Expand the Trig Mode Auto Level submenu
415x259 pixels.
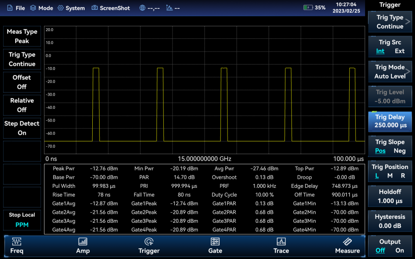coord(390,72)
